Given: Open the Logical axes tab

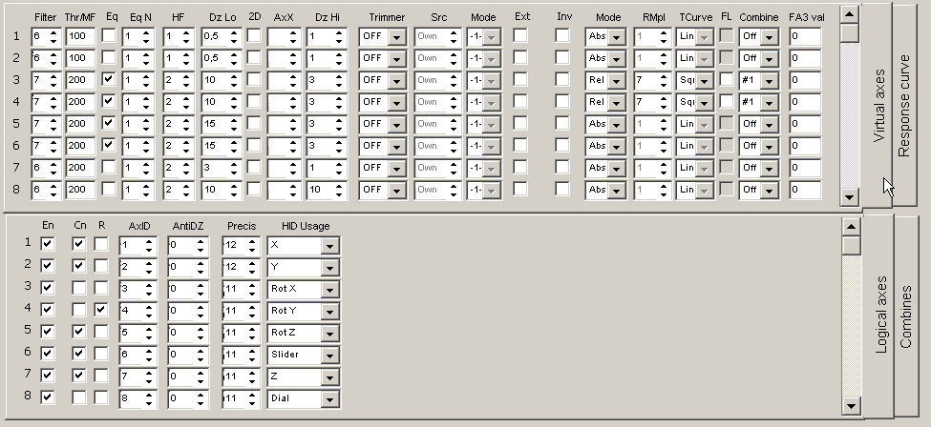Looking at the screenshot, I should pos(878,315).
